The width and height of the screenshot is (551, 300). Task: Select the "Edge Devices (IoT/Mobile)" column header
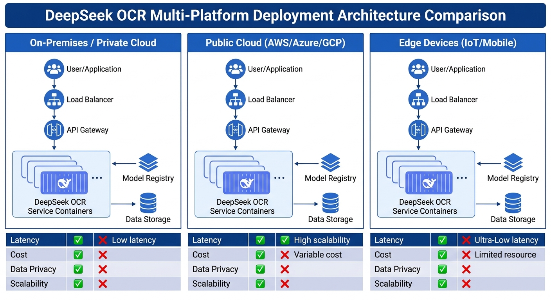[x=458, y=43]
